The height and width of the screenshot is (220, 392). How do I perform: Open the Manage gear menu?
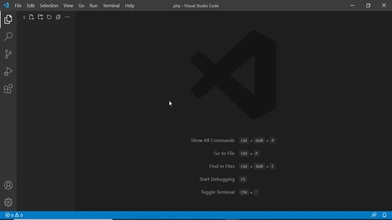[x=8, y=202]
